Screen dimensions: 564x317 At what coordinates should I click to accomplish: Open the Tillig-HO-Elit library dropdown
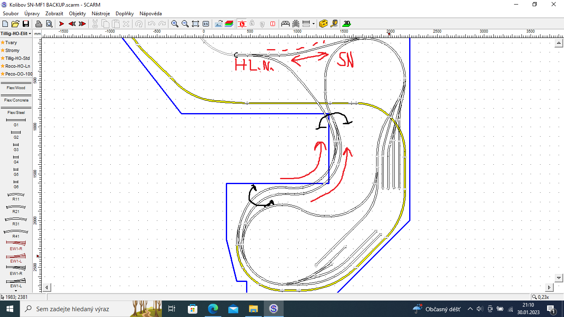tap(16, 33)
